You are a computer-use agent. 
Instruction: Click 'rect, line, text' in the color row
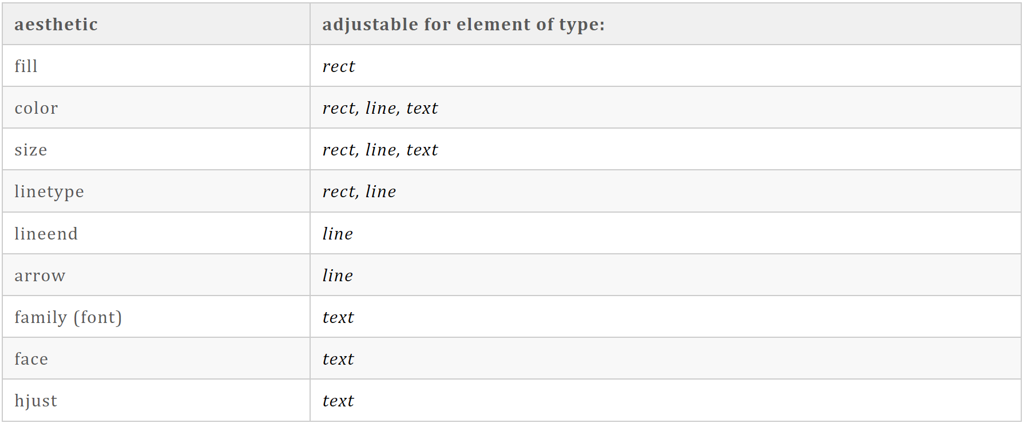(380, 108)
